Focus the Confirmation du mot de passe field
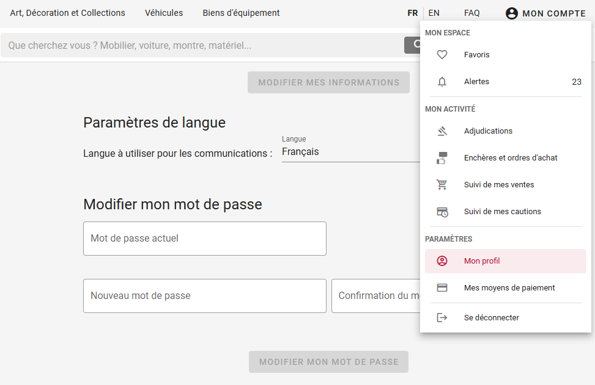The image size is (595, 385). click(375, 296)
